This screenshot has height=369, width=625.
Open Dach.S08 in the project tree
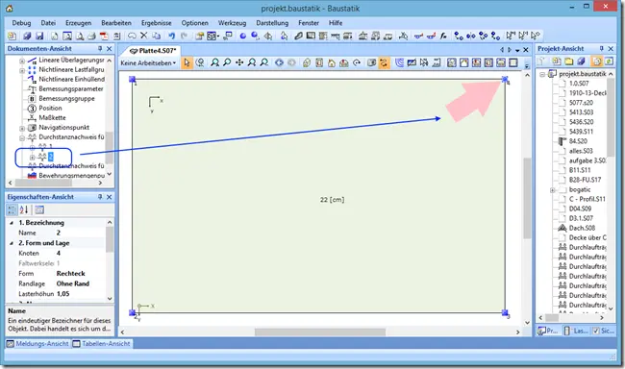(x=582, y=228)
